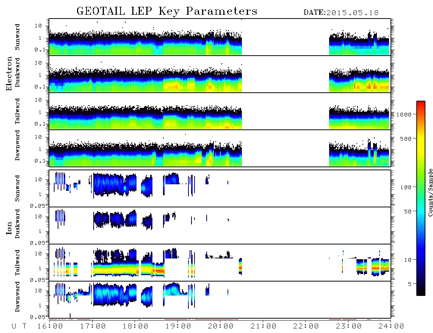Screen dimensions: 433x333
Task: Click the 17:00 time tick label
Action: (x=93, y=327)
